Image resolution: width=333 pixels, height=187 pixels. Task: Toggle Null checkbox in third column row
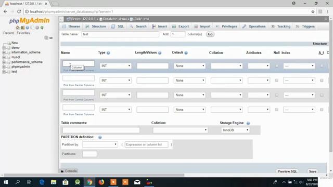(x=276, y=95)
